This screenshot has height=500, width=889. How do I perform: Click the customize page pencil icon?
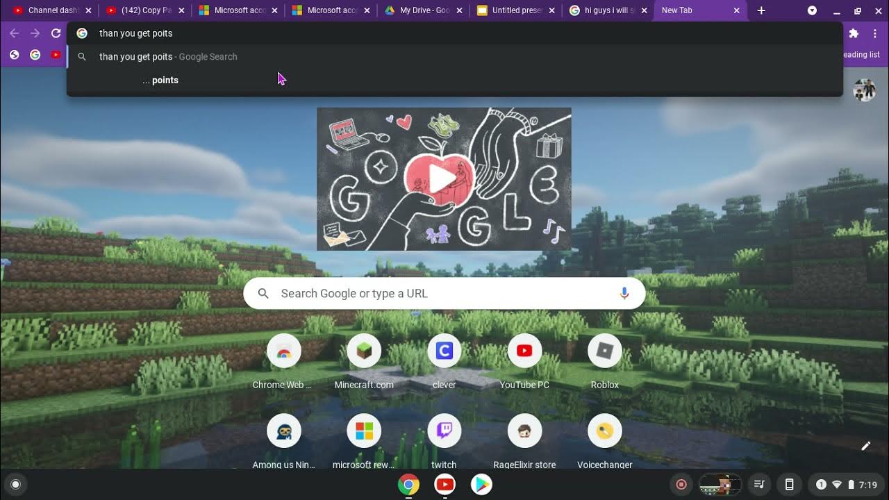point(865,446)
